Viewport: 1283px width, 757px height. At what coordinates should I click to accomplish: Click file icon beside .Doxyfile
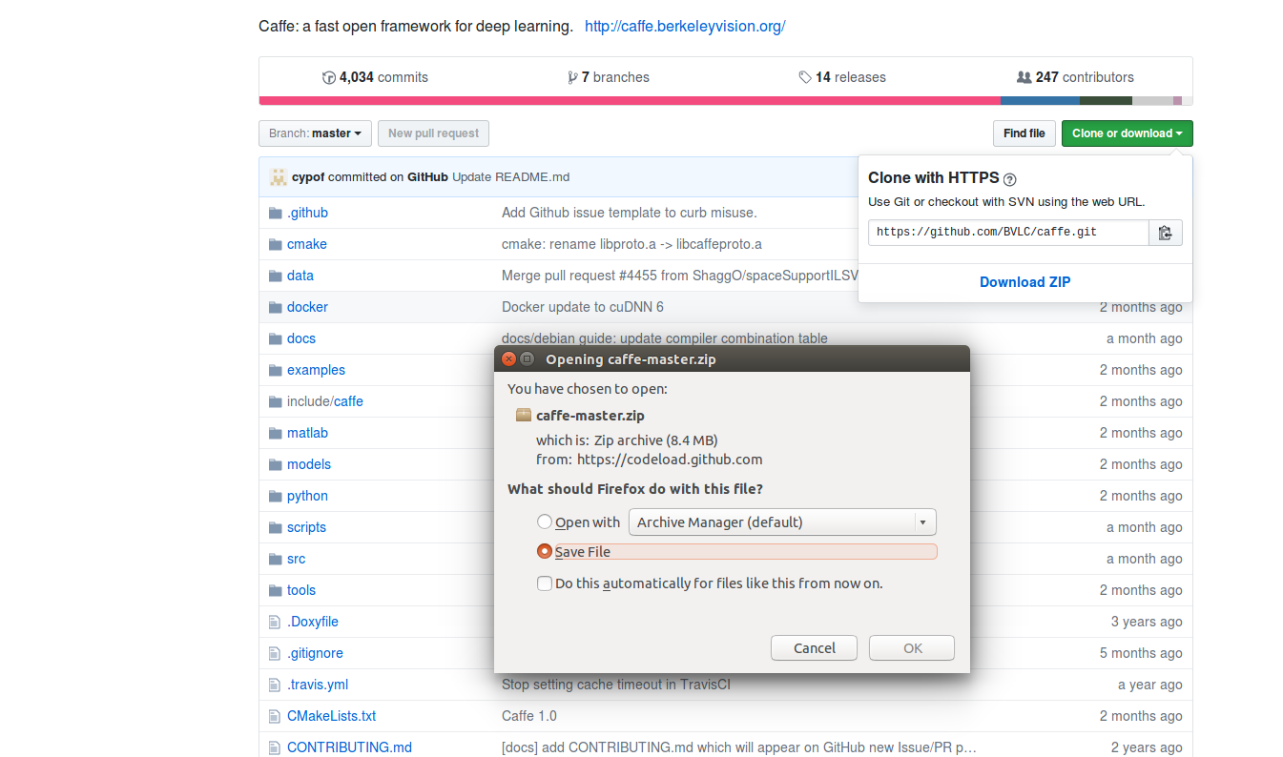click(275, 622)
